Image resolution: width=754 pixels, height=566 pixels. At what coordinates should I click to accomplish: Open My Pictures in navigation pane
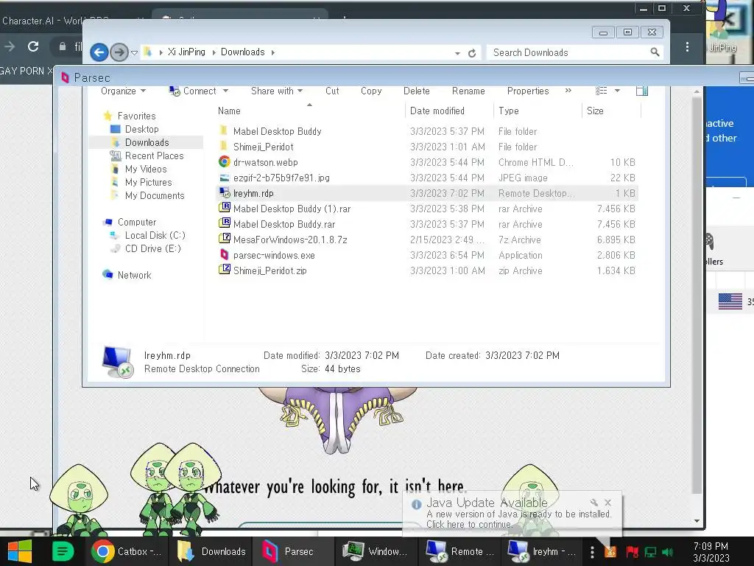[148, 182]
